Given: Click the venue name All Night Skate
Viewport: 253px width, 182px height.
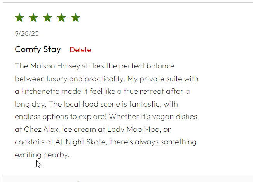Looking at the screenshot, I should 80,142.
